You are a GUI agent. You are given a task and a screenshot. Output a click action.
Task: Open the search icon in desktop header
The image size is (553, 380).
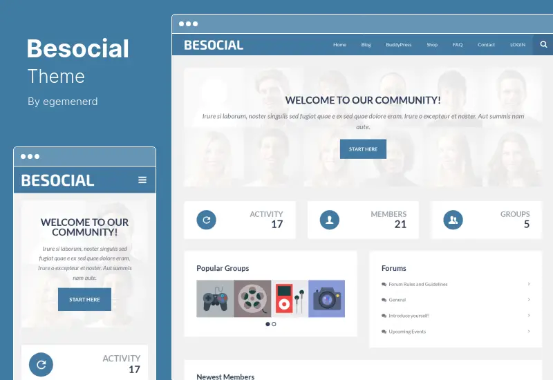pos(543,44)
